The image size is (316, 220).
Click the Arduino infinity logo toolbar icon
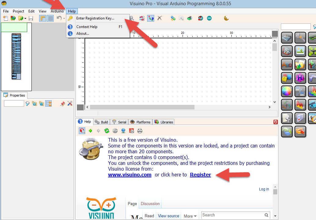[x=209, y=18]
